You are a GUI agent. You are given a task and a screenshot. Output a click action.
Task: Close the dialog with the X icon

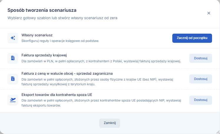(209, 13)
